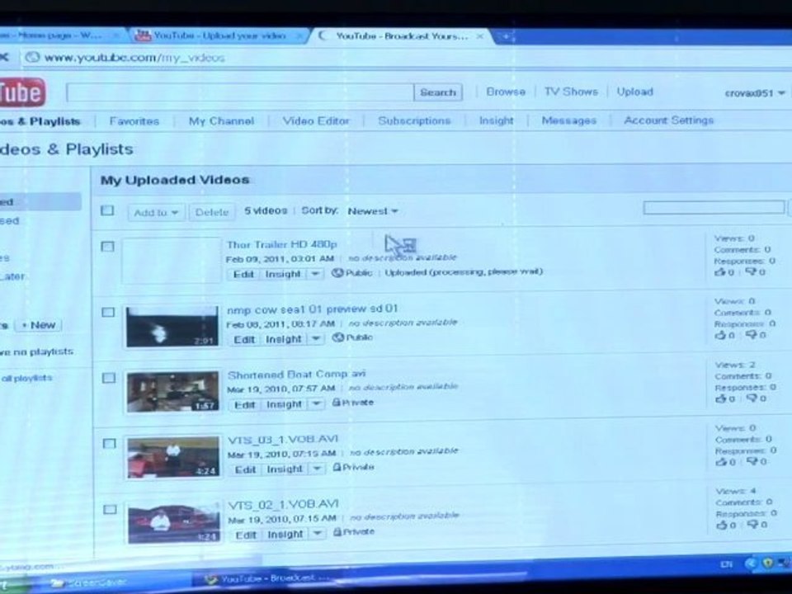Tick the select-all videos checkbox

point(107,210)
